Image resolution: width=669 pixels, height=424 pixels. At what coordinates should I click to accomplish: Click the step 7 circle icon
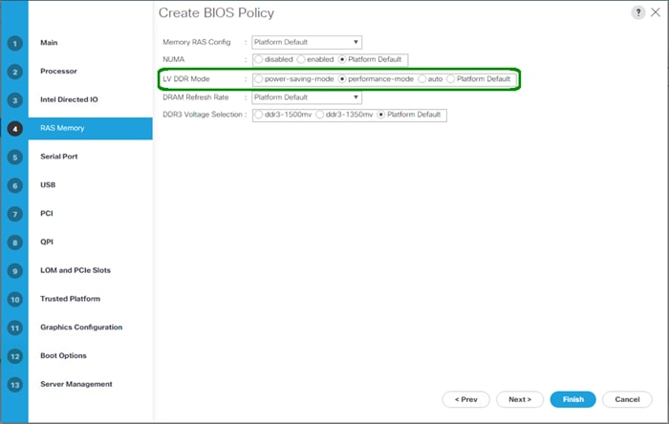click(15, 214)
